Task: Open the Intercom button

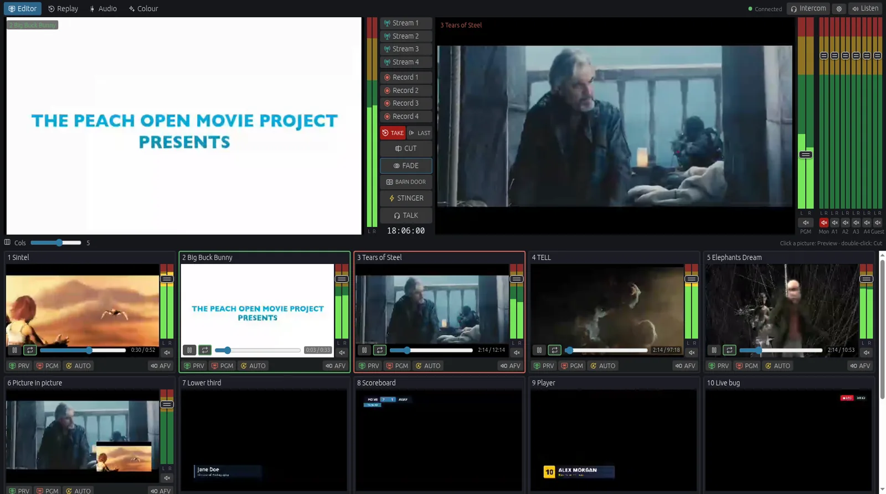Action: tap(808, 9)
